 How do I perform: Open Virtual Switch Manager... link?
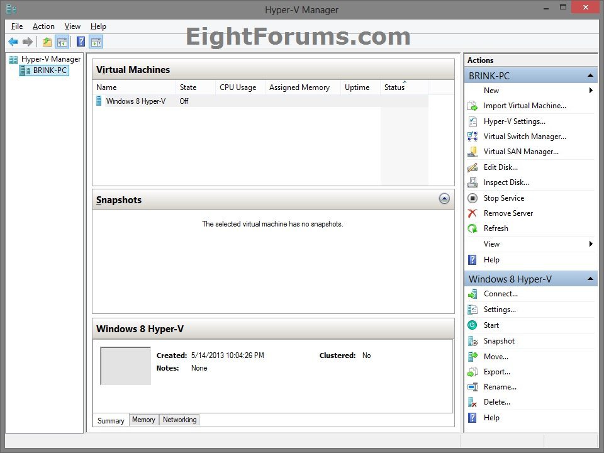point(525,137)
